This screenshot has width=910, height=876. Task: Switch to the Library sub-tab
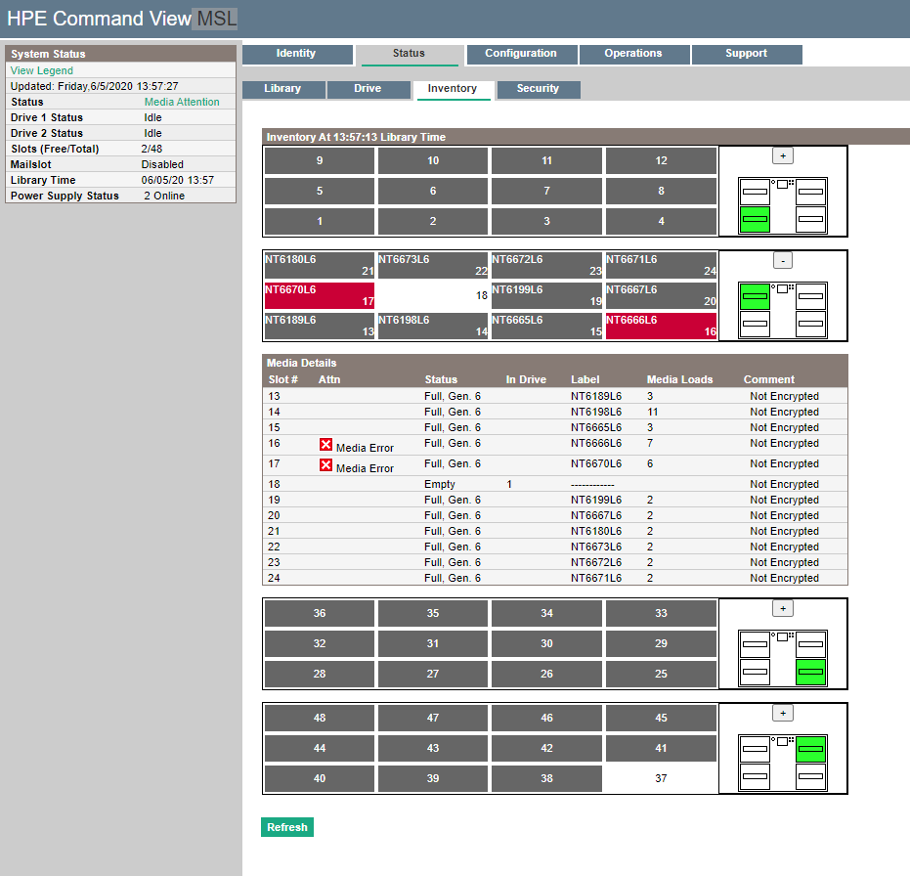click(x=283, y=89)
